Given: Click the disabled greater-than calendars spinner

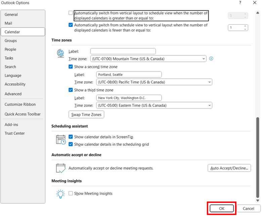Looking at the screenshot, I should [238, 15].
